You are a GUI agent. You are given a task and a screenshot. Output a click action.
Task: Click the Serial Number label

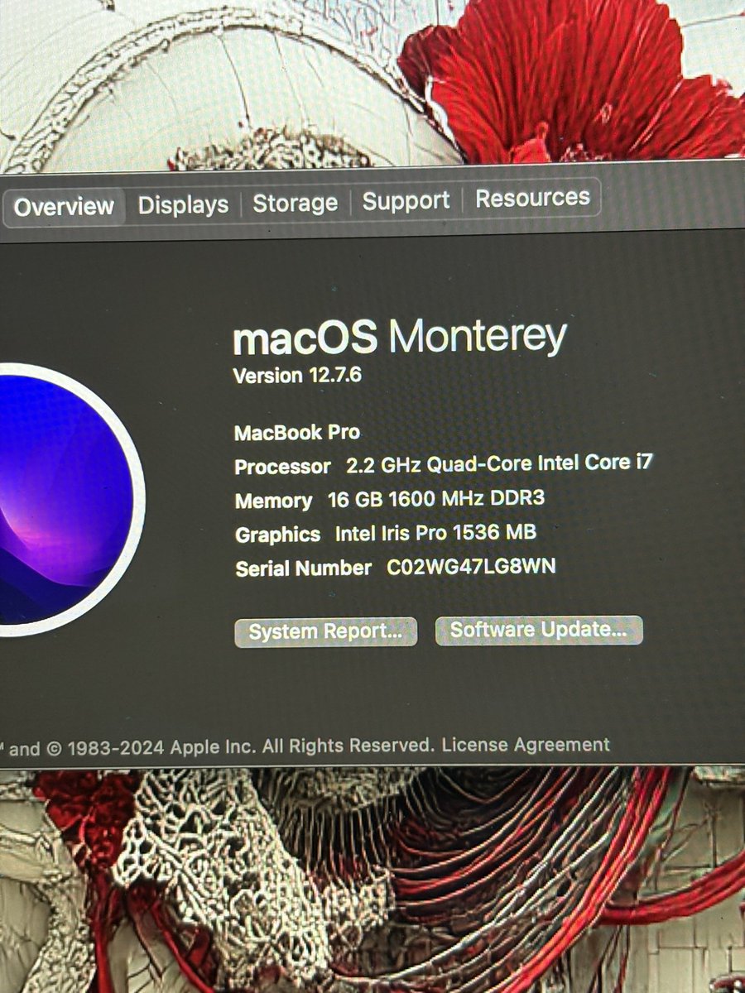pos(304,568)
